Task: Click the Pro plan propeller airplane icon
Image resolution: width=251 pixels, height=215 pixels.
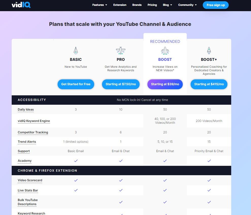Action: click(121, 50)
